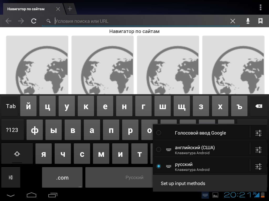Select the Навигатор по сайтам tab
The image size is (269, 201).
[26, 9]
